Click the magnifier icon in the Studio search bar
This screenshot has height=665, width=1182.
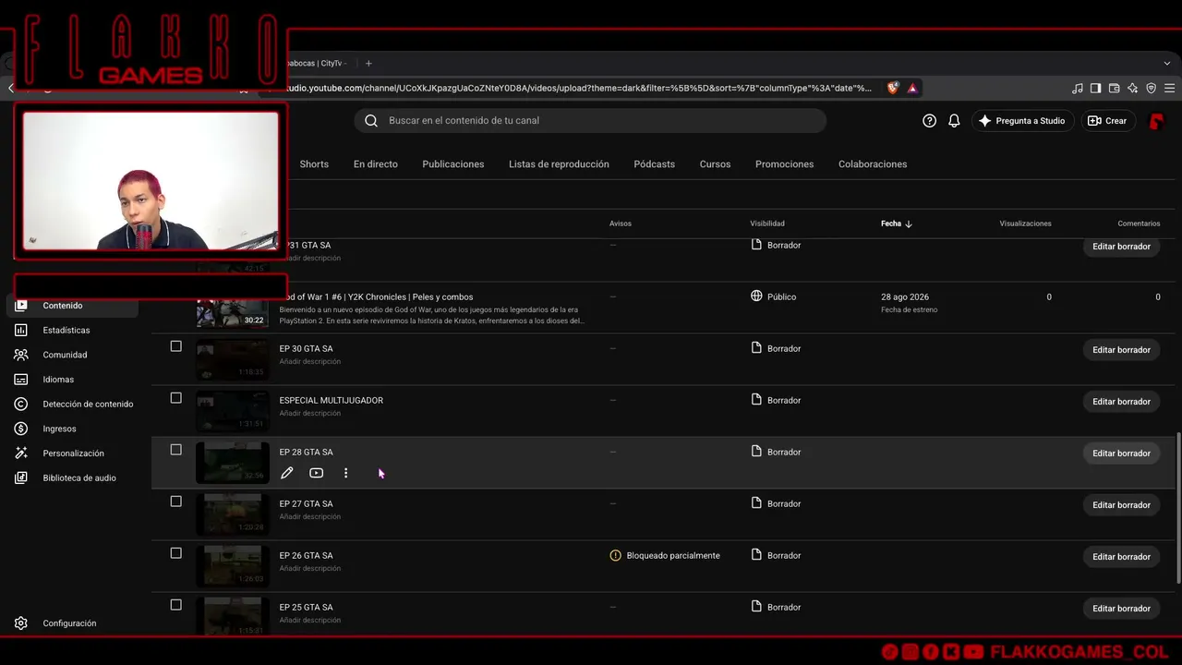click(x=371, y=120)
